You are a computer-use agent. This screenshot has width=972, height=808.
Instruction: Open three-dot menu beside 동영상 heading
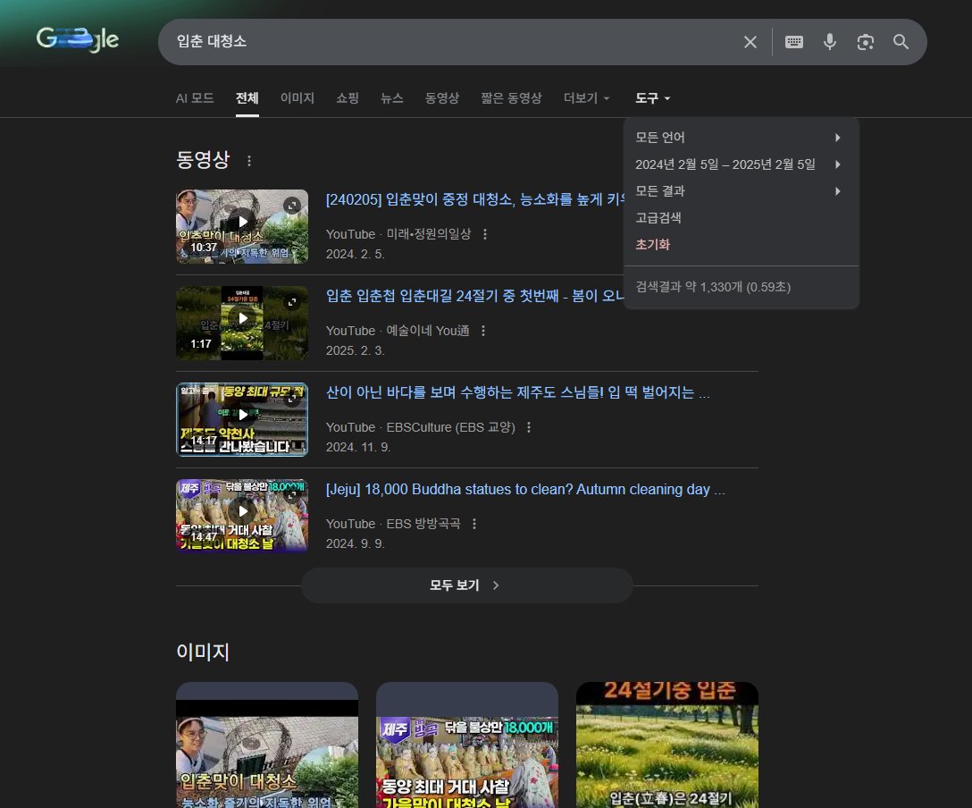point(249,161)
